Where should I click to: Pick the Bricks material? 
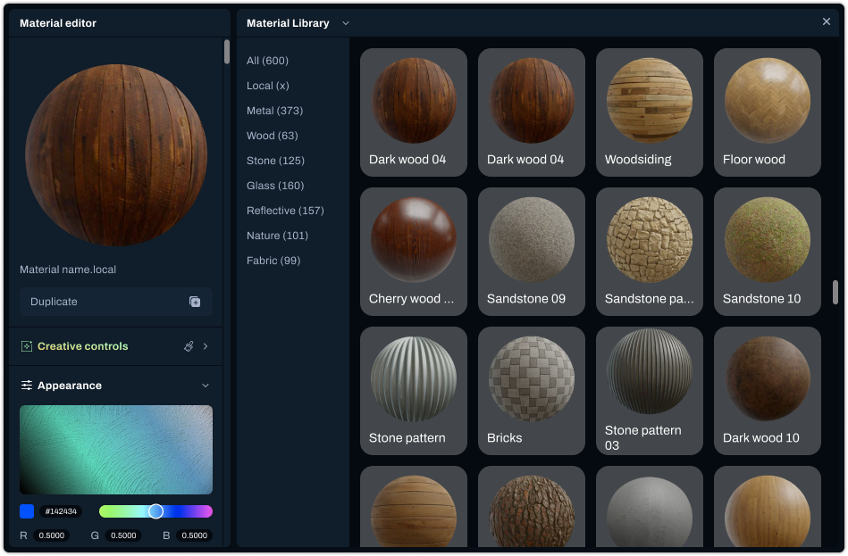point(531,391)
